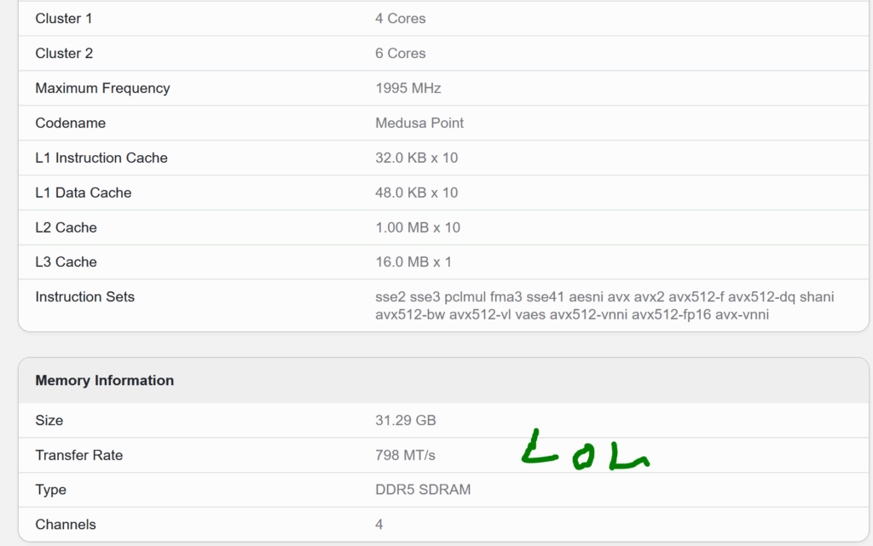
Task: Select the 1995 MHz value
Action: tap(408, 89)
